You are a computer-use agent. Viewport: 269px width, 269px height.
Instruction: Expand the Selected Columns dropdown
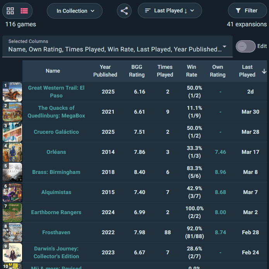point(117,46)
